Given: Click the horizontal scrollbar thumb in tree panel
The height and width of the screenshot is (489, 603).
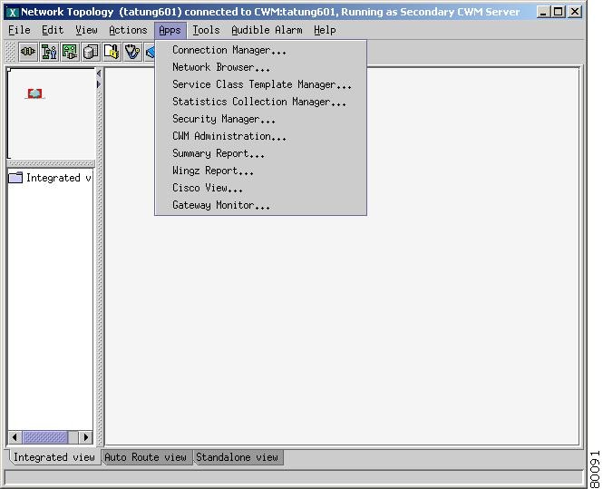Looking at the screenshot, I should coord(45,437).
